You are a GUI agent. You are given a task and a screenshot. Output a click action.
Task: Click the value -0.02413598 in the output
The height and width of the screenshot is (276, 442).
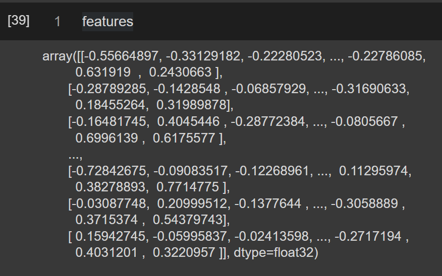pos(271,236)
